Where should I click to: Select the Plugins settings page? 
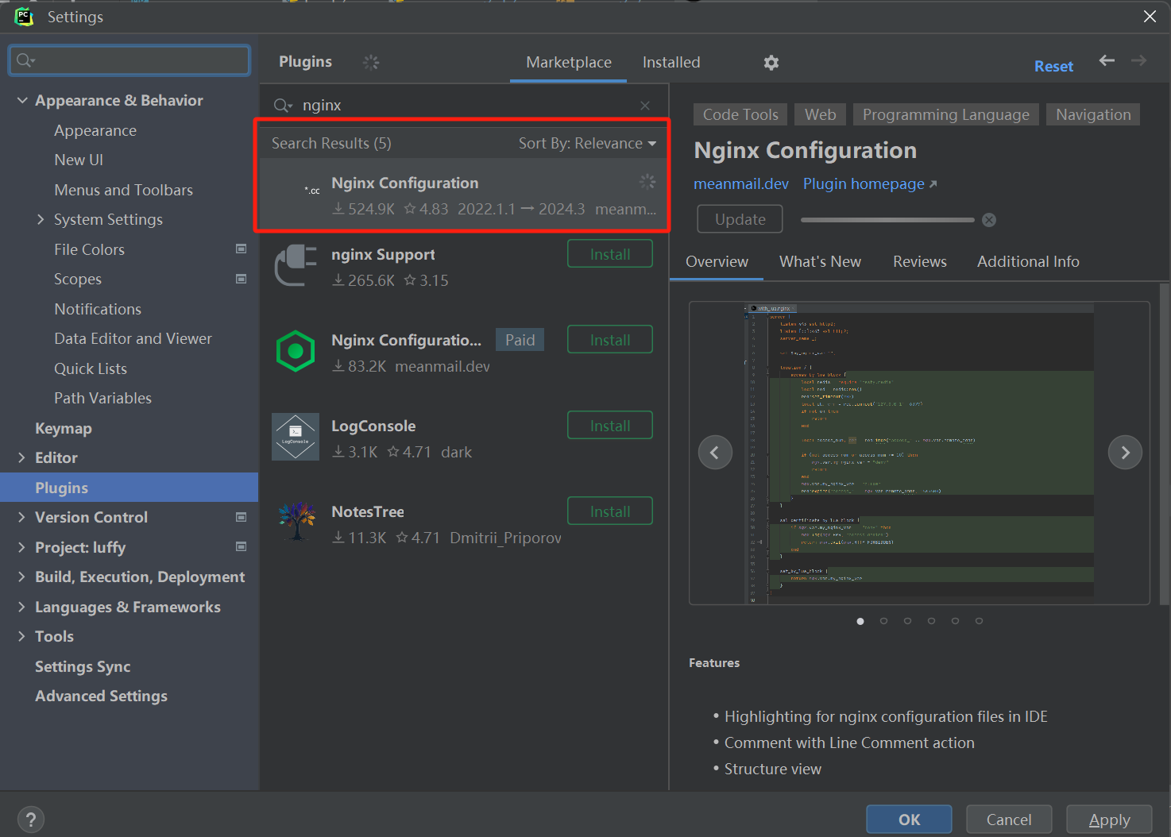(129, 488)
